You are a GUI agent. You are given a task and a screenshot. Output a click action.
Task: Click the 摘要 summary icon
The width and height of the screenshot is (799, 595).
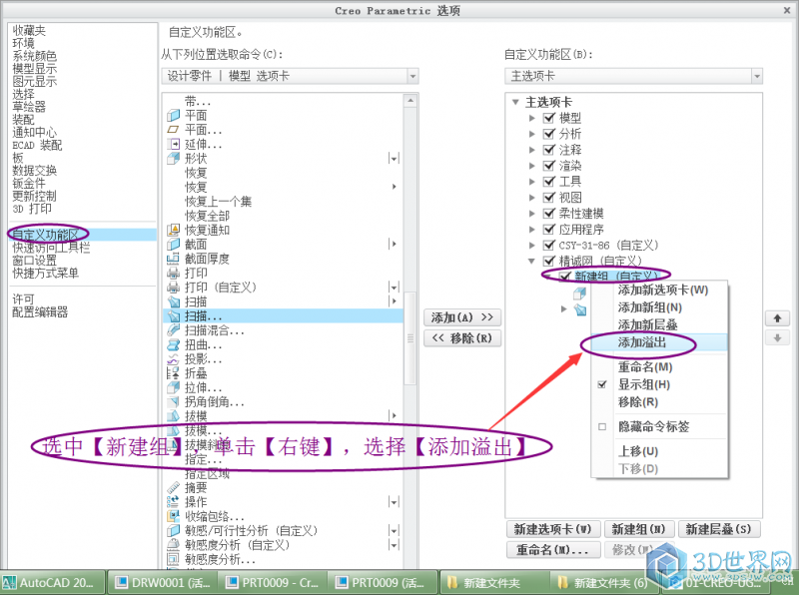pos(173,487)
